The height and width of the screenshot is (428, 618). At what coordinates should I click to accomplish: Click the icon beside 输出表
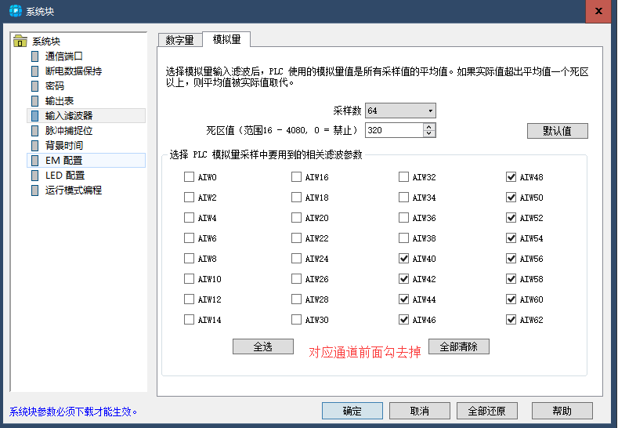(x=35, y=101)
